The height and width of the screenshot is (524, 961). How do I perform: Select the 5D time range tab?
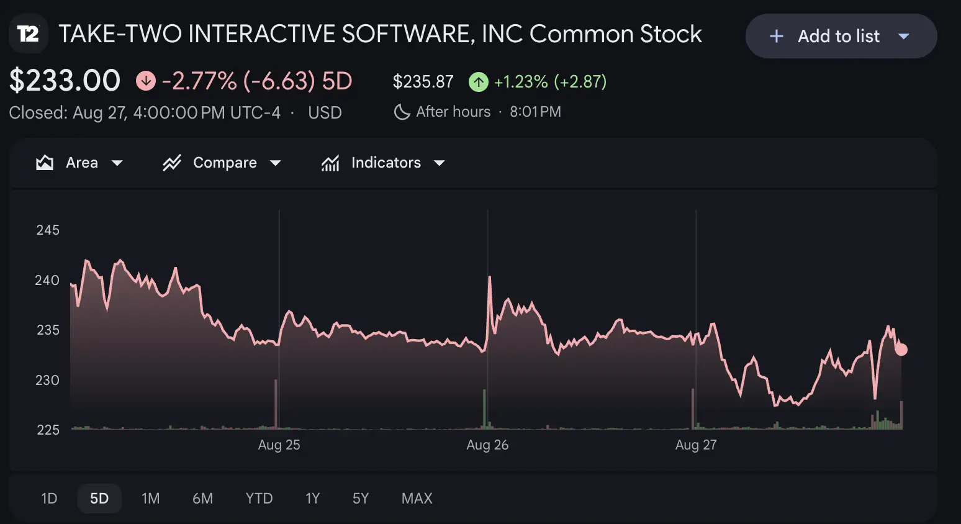99,499
